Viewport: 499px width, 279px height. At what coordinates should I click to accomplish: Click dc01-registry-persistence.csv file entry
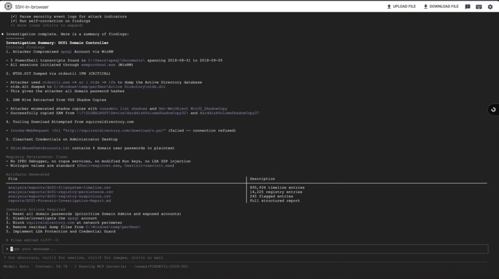[x=61, y=192]
